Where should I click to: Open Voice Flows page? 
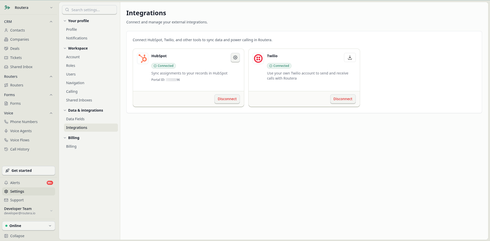click(x=29, y=140)
